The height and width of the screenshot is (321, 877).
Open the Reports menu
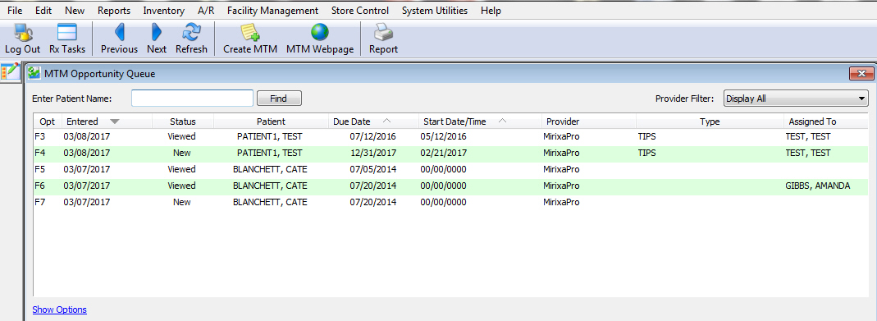point(114,11)
